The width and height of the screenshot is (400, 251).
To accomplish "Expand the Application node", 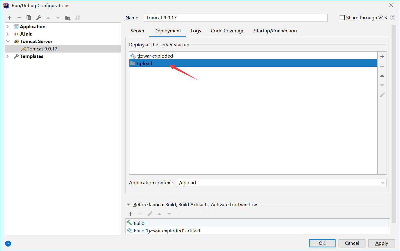I will 8,27.
